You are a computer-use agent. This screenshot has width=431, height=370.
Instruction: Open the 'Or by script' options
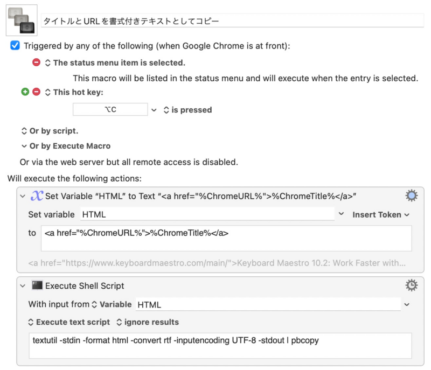click(50, 131)
